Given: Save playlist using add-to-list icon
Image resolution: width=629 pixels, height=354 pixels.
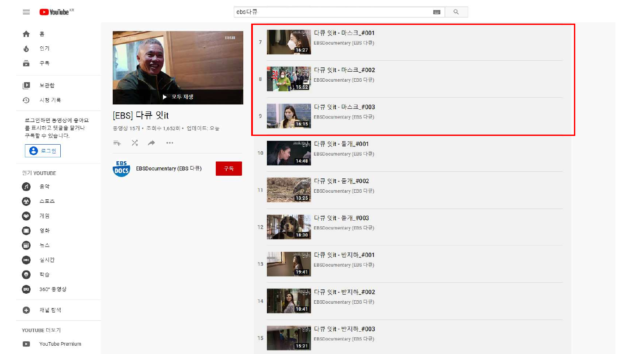Looking at the screenshot, I should point(117,143).
